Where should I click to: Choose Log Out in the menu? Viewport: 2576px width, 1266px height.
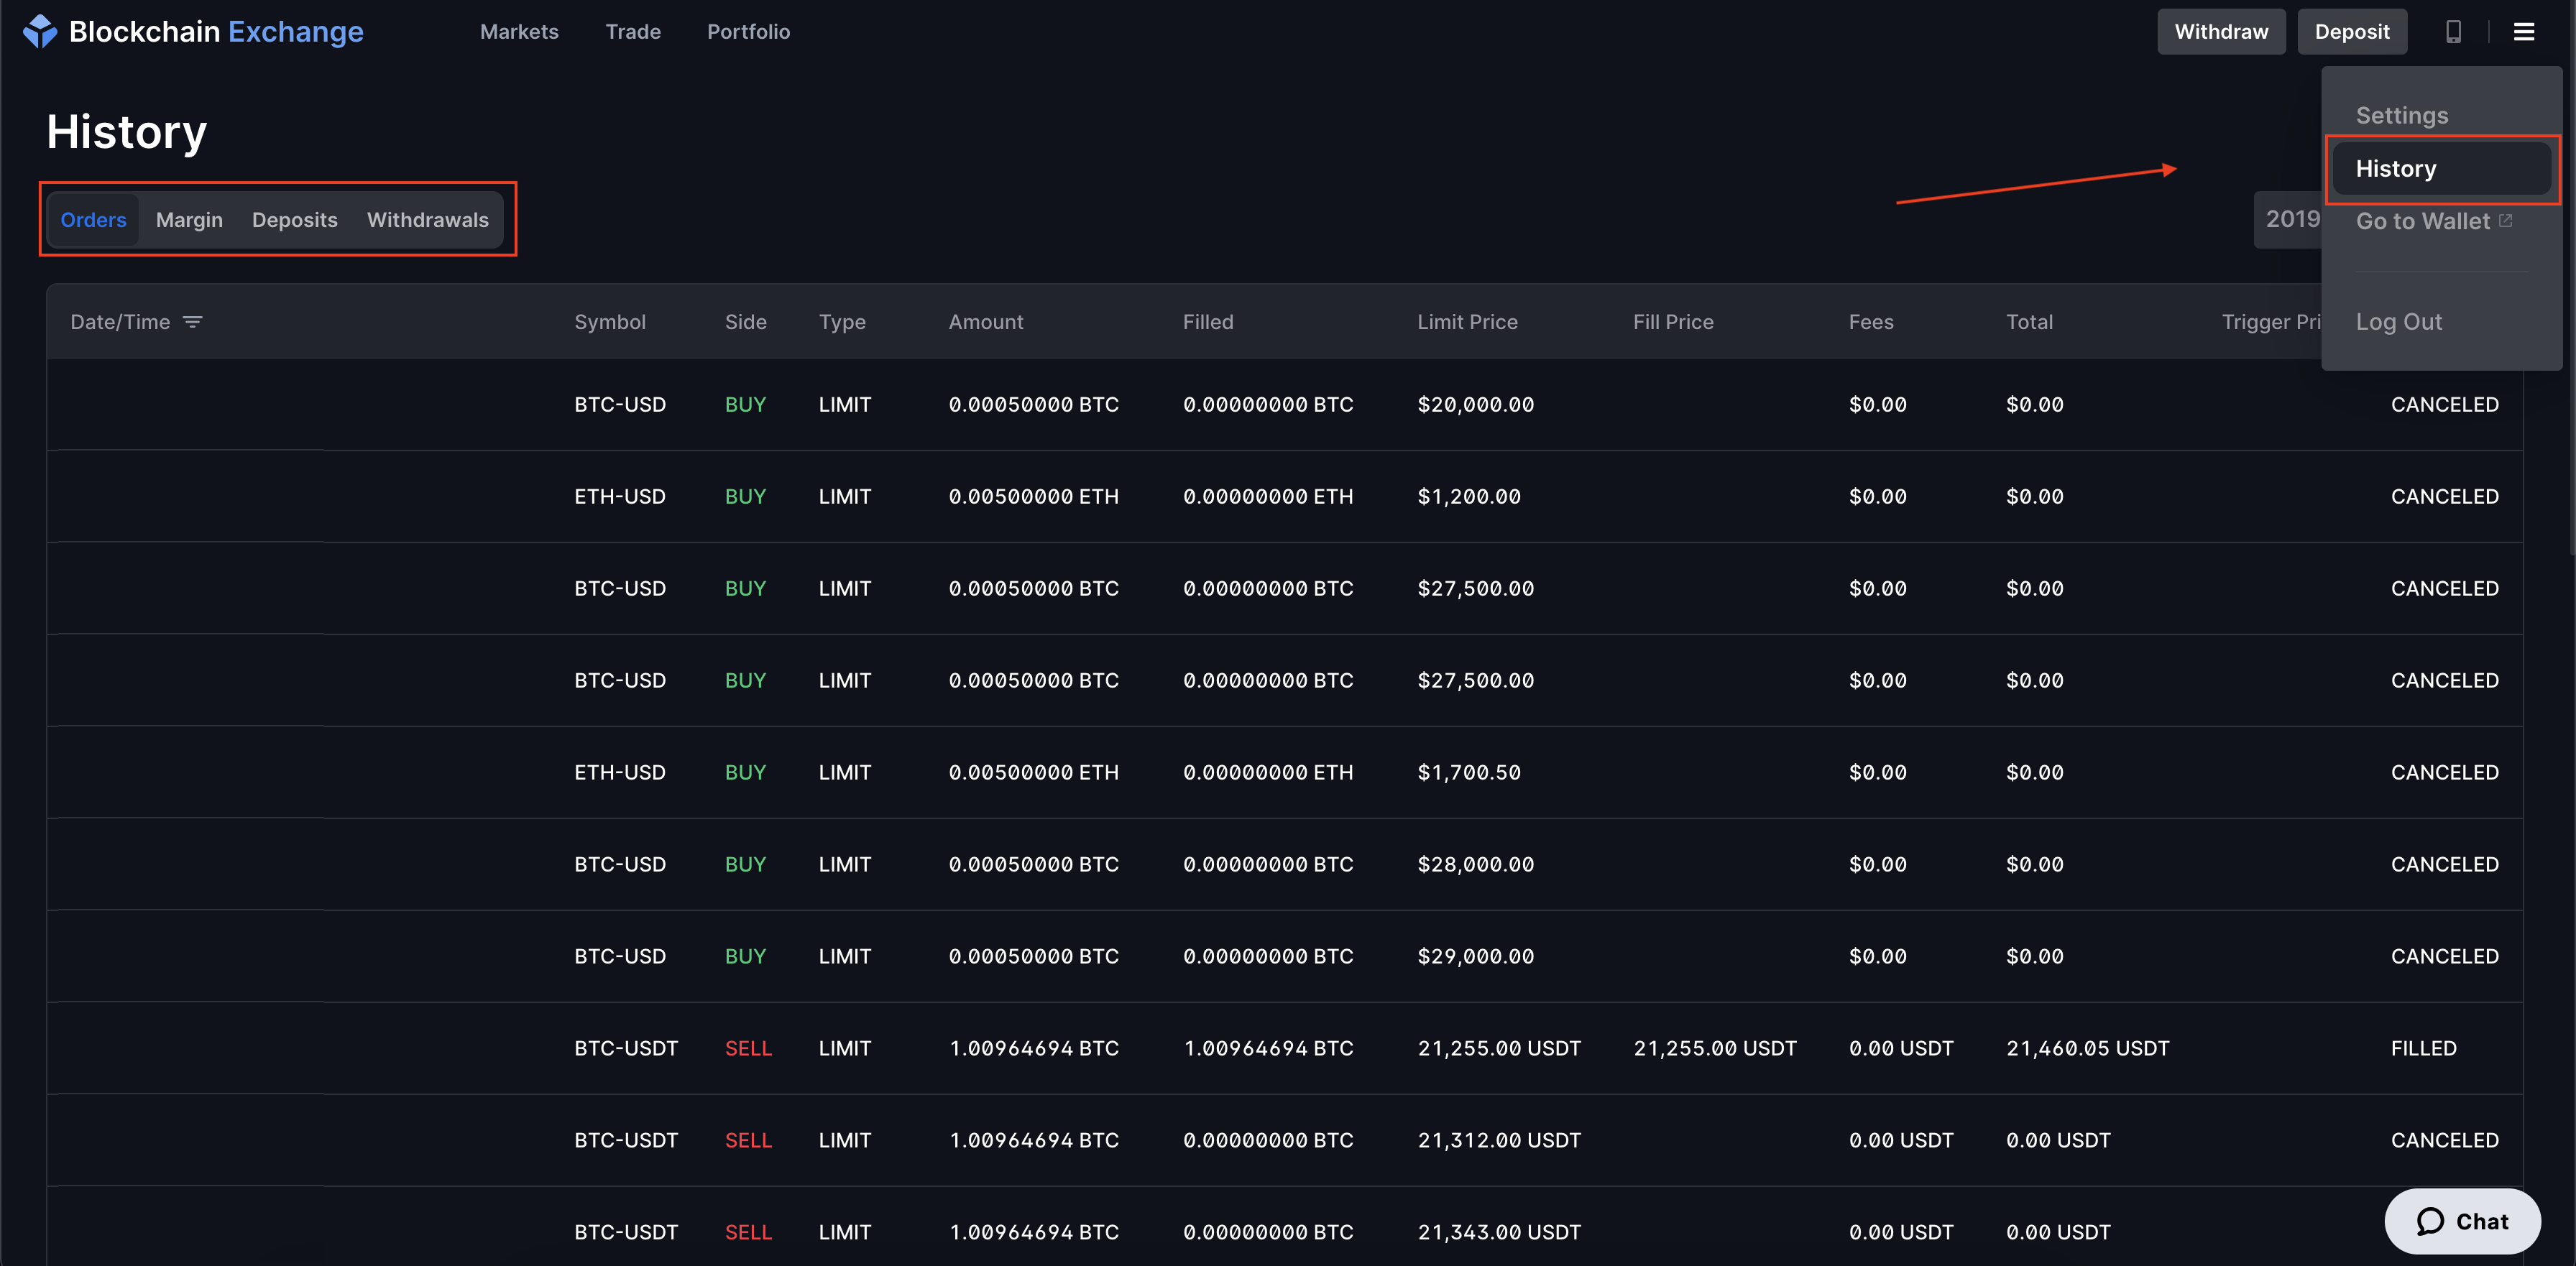[2398, 322]
